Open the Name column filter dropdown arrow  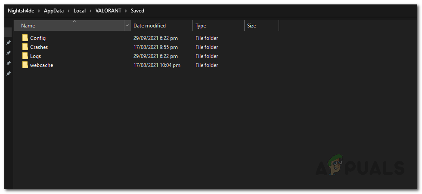click(x=127, y=26)
